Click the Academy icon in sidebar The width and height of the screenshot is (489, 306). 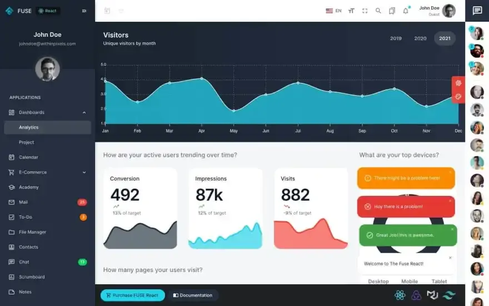(x=12, y=187)
